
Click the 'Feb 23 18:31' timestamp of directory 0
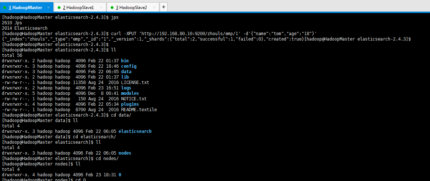pos(101,175)
